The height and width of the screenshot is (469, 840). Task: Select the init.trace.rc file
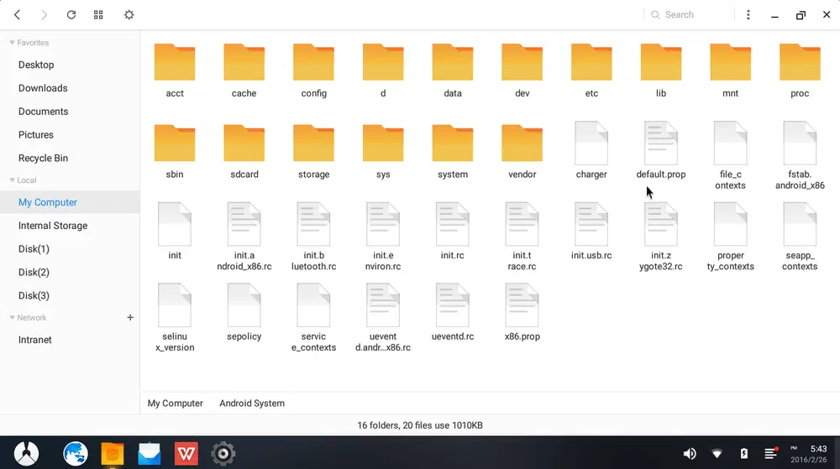tap(522, 237)
